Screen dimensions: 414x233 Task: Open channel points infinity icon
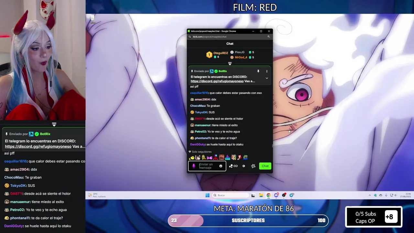point(235,166)
